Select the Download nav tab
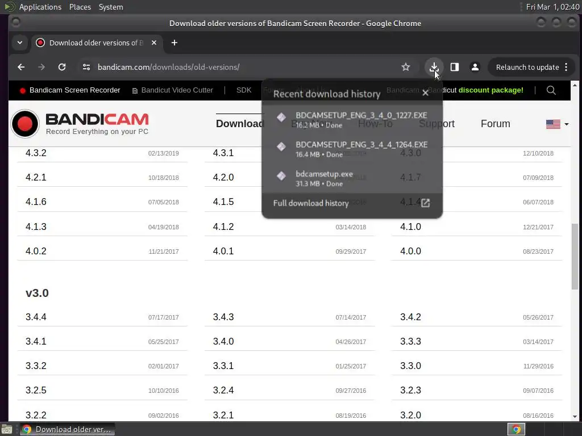Image resolution: width=582 pixels, height=436 pixels. 239,123
